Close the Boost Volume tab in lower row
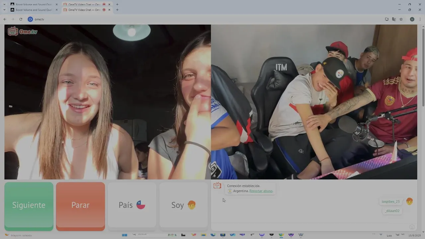 click(x=56, y=10)
